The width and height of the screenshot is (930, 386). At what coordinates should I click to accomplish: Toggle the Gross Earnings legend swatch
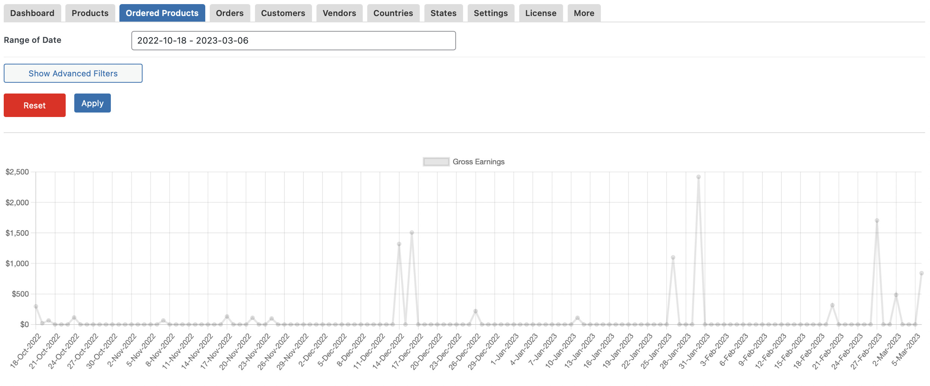(436, 162)
